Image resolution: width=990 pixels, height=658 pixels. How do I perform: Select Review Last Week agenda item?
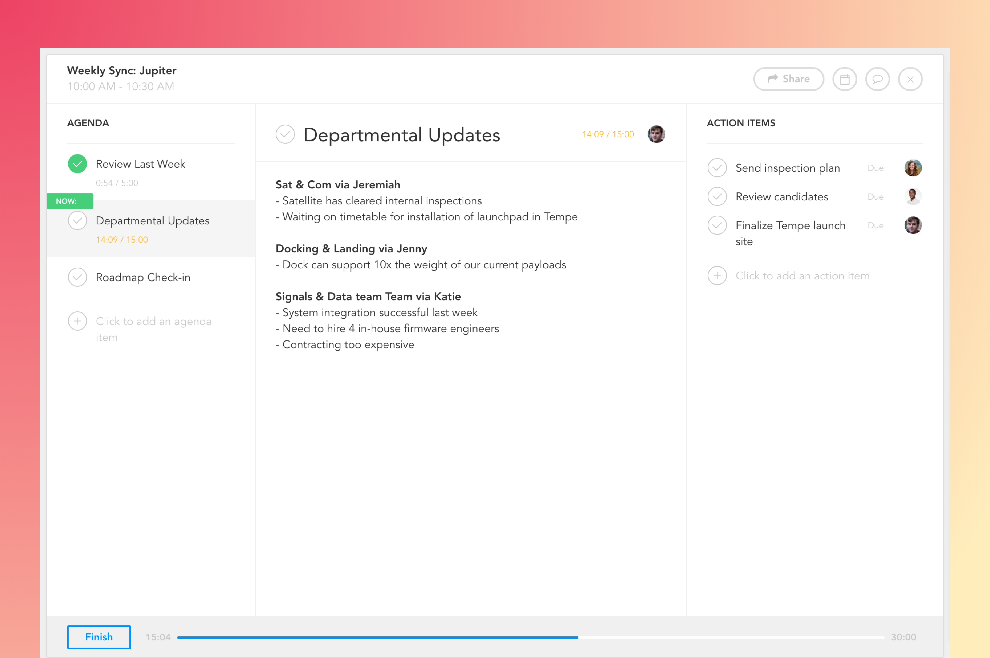(x=140, y=164)
